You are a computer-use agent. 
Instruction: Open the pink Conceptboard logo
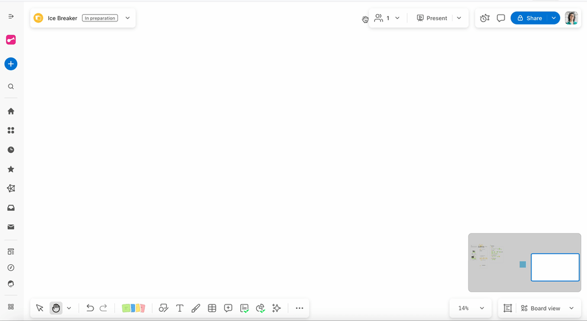click(x=11, y=40)
